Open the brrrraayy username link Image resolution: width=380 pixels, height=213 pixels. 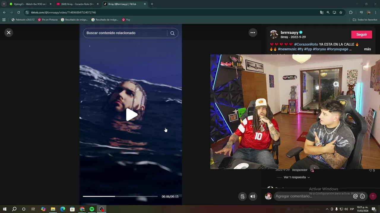pos(289,33)
